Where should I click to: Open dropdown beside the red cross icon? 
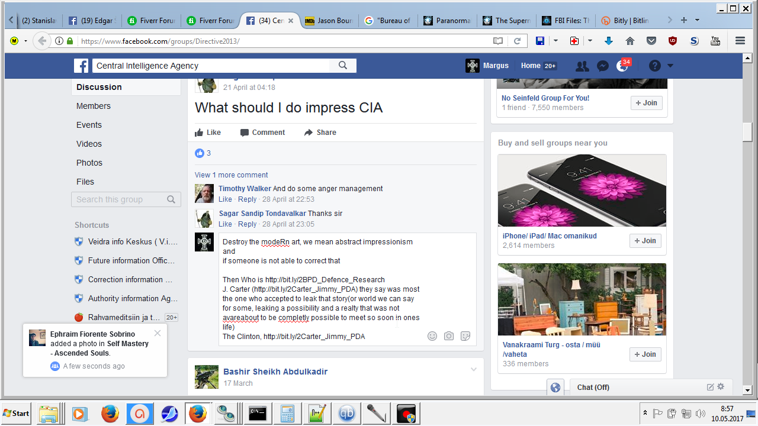click(x=590, y=41)
